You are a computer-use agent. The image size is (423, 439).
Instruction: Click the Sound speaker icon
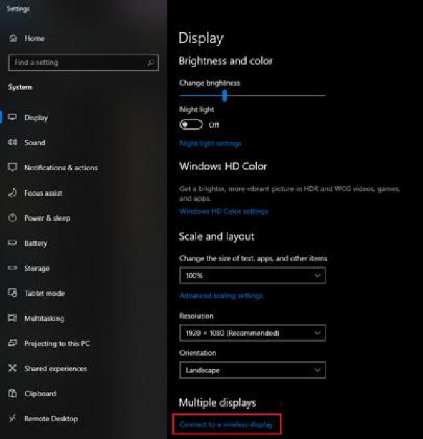point(12,142)
